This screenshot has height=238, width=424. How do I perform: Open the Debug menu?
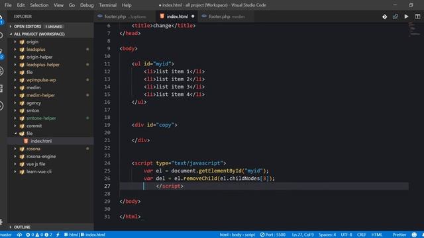[x=87, y=5]
